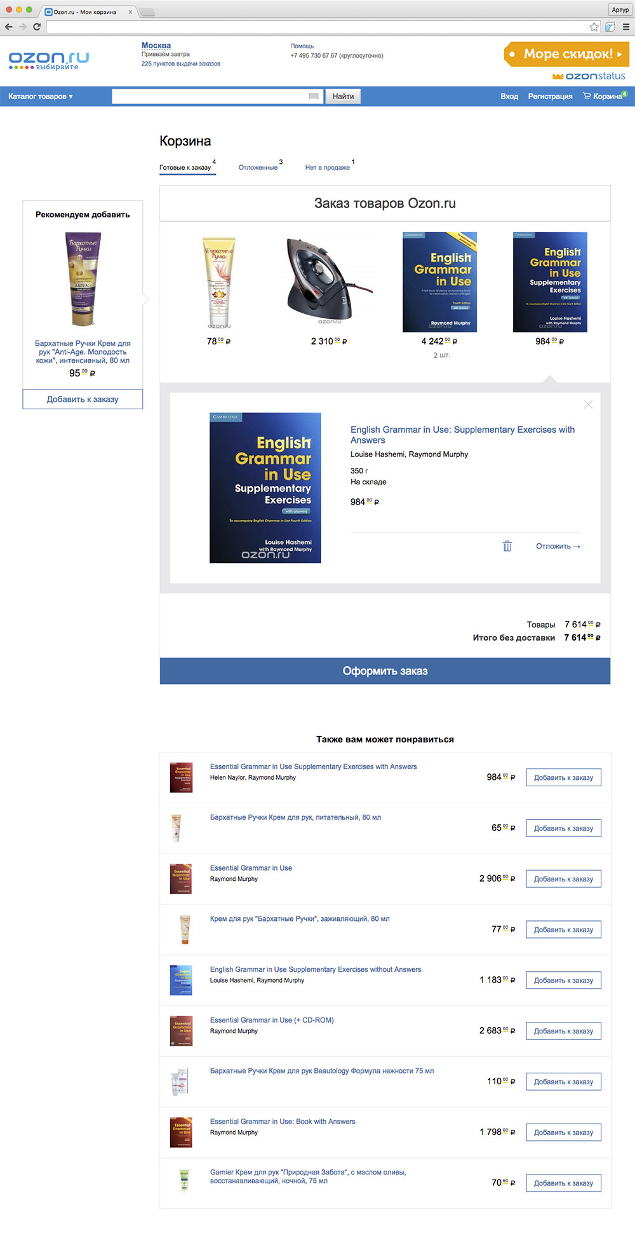Open Бархатные Ручки питательный cream link
Screen dimensions: 635x1259
(x=295, y=817)
